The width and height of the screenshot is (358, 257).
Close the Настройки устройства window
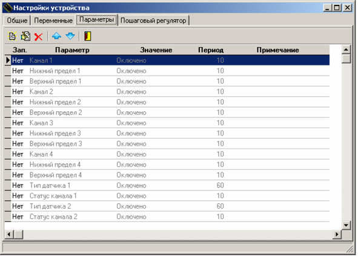click(x=348, y=8)
